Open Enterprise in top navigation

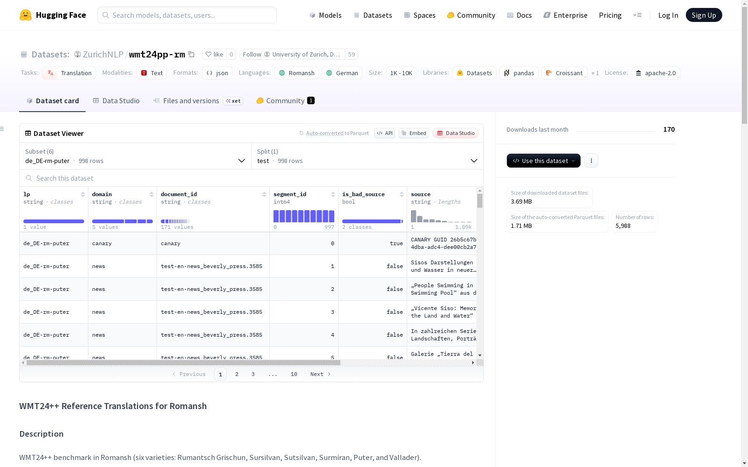565,15
